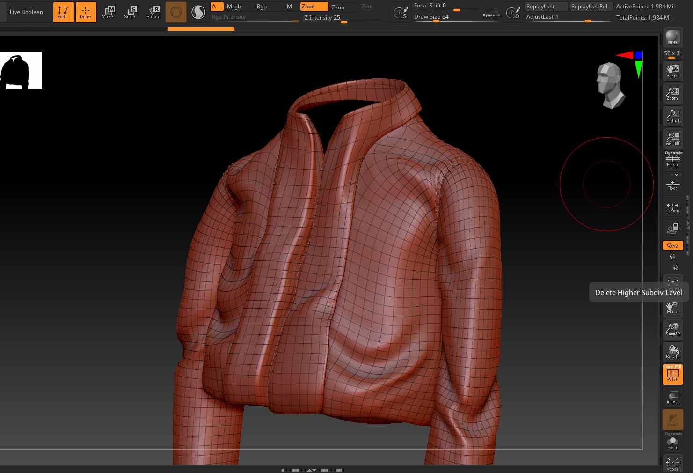
Task: Expand the bottom tray divider arrows
Action: click(312, 470)
